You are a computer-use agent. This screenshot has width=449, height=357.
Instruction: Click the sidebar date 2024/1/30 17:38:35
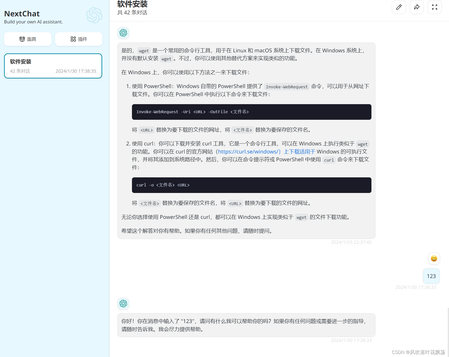click(x=76, y=71)
